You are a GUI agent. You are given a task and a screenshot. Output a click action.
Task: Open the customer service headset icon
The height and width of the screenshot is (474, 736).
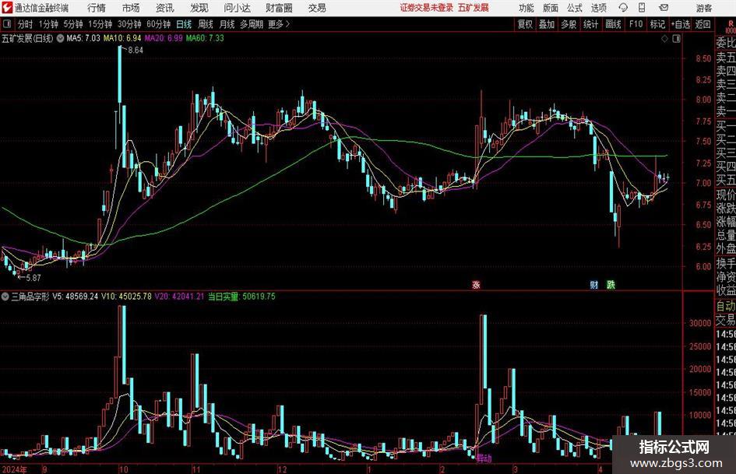pos(623,8)
